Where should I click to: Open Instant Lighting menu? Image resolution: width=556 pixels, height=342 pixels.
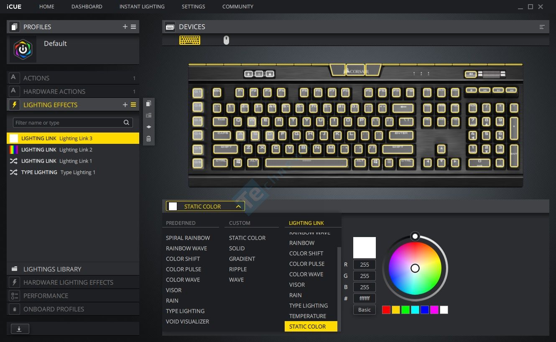coord(142,7)
